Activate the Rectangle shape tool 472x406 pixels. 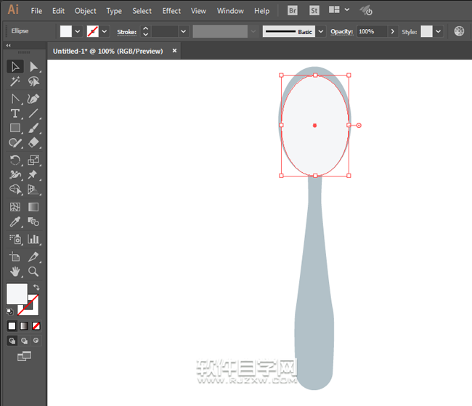pos(15,129)
